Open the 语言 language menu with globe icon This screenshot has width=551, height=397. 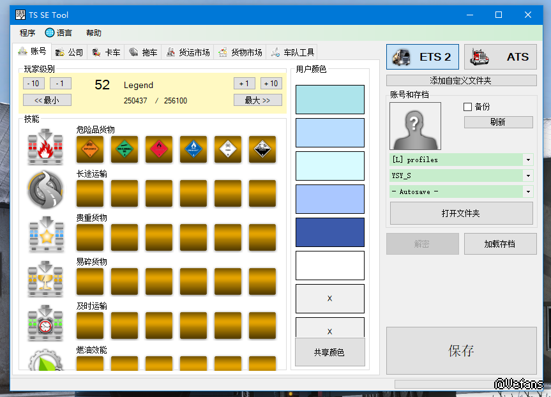point(58,33)
